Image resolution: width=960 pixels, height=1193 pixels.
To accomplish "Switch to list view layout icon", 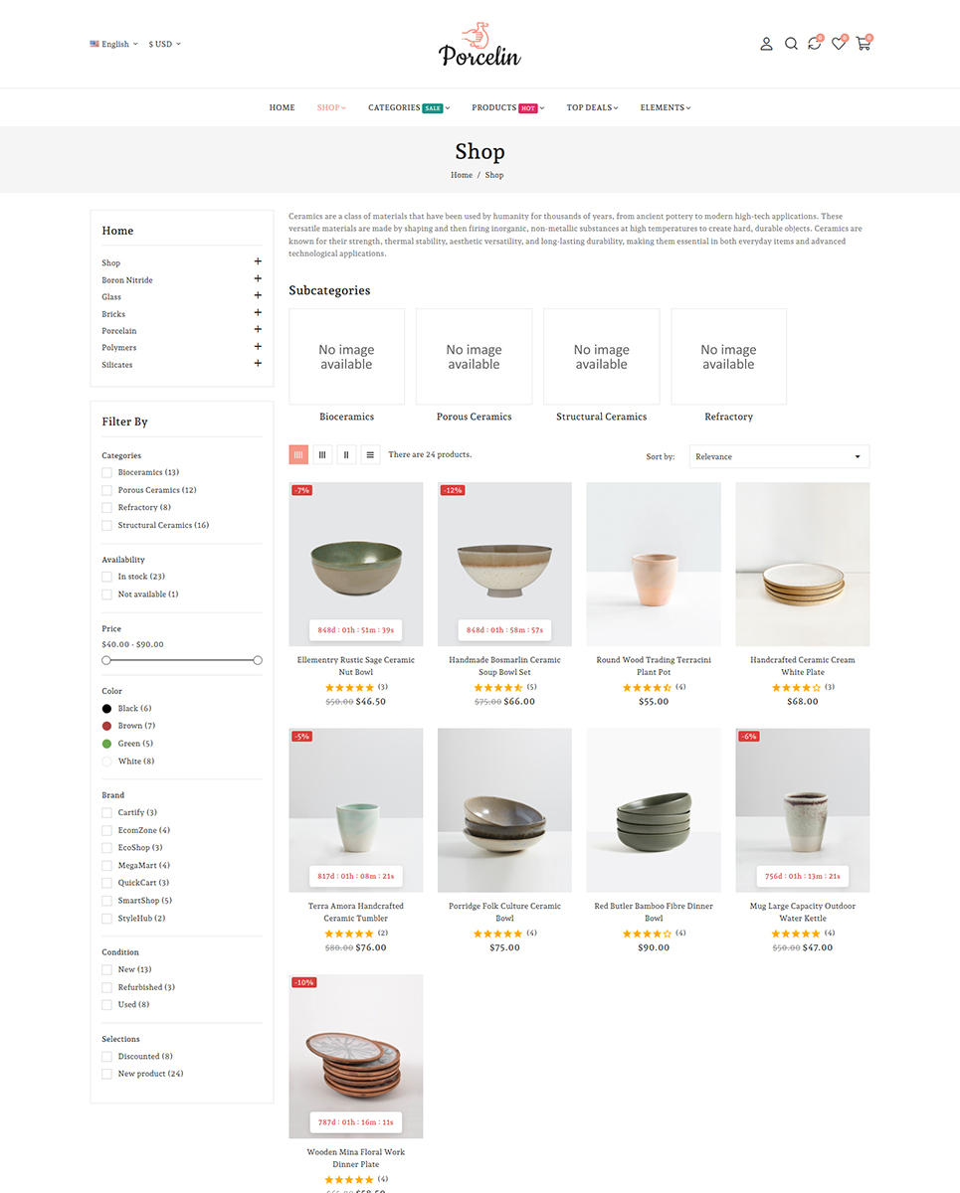I will (370, 454).
